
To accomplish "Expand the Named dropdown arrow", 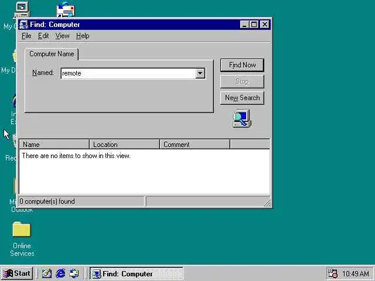I will 200,73.
